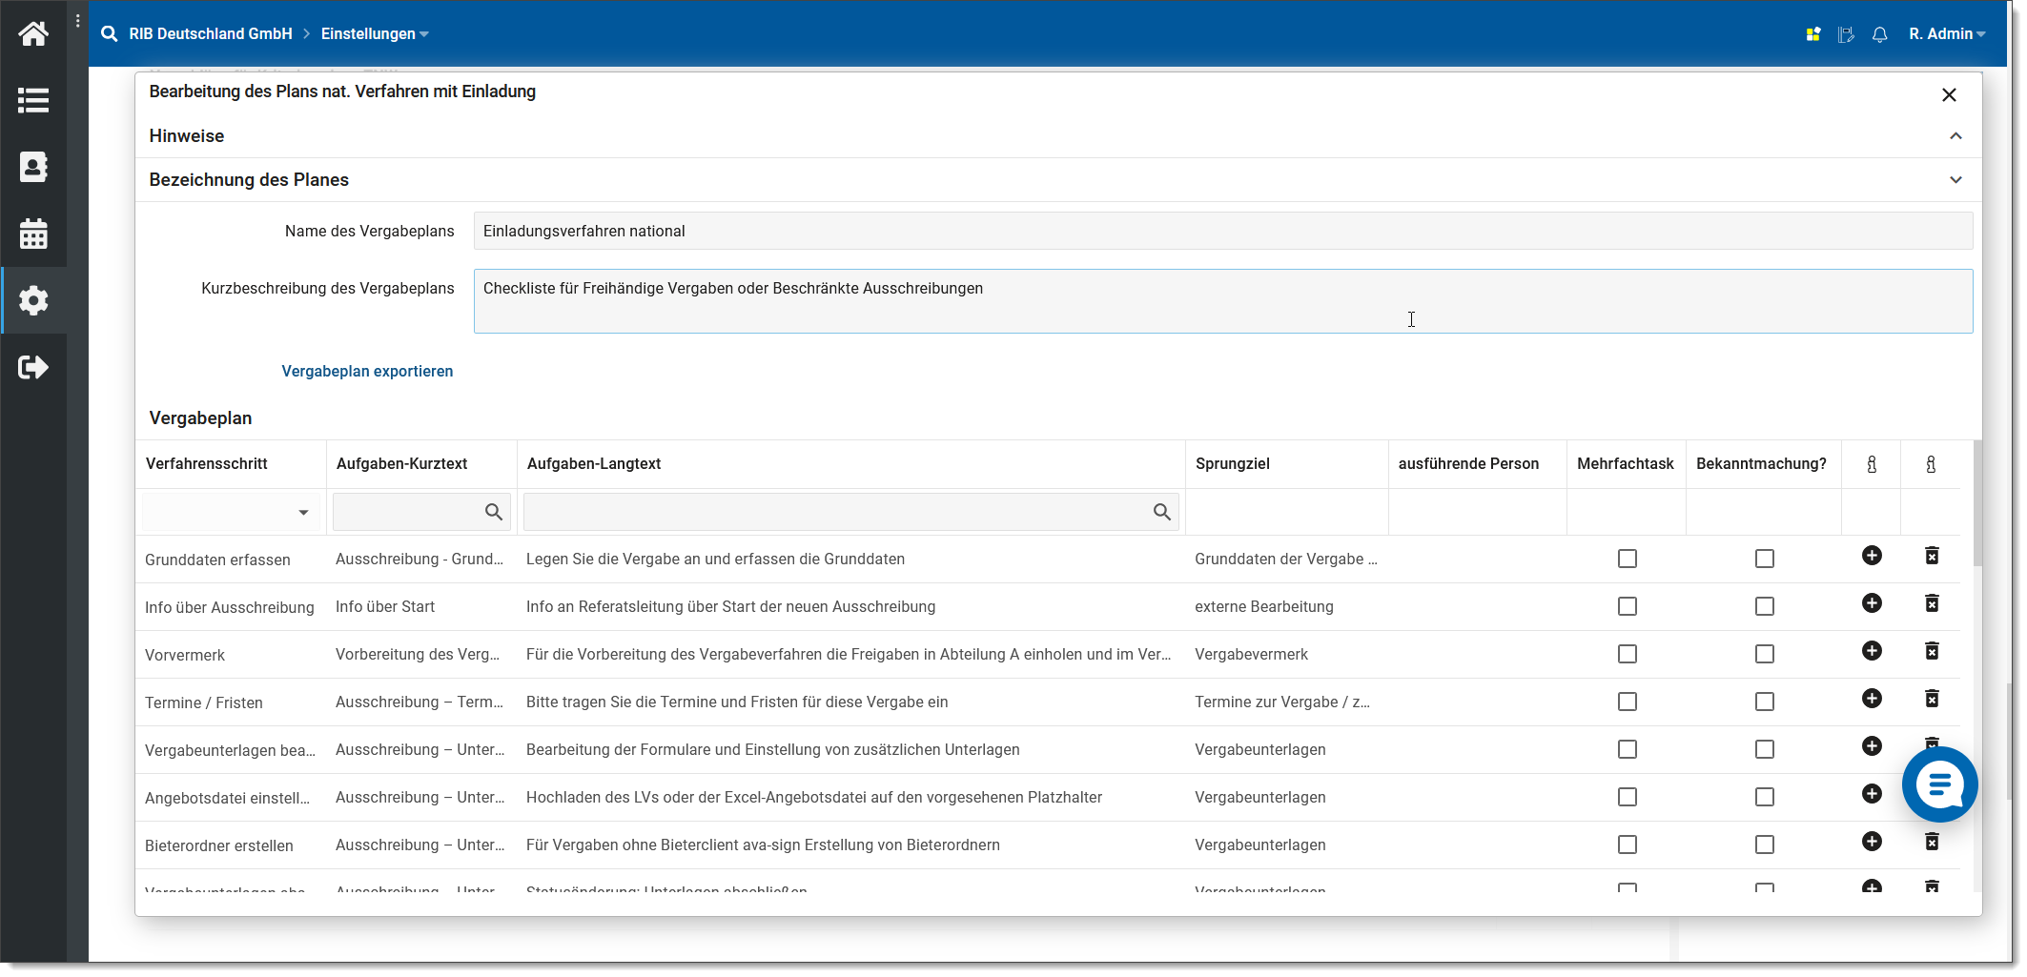Screen dimensions: 2027x977
Task: Open the Verfahrensschritt filter dropdown
Action: point(303,512)
